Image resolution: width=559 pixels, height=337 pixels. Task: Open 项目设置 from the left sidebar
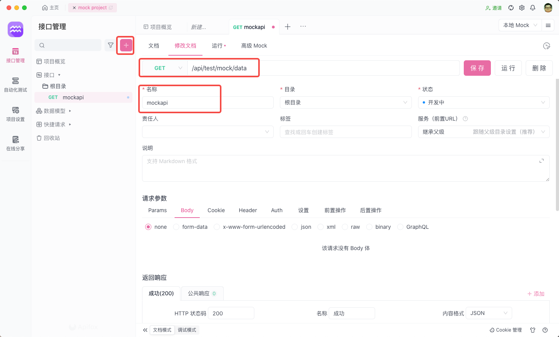15,114
